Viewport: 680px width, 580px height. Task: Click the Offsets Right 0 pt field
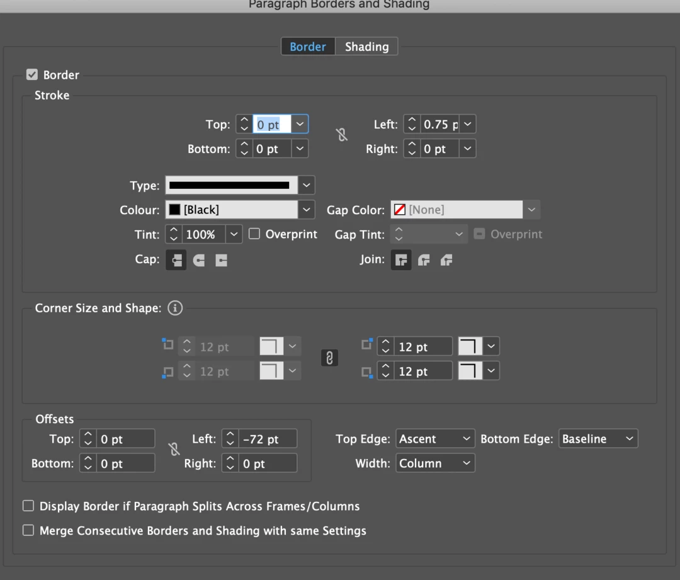coord(268,463)
